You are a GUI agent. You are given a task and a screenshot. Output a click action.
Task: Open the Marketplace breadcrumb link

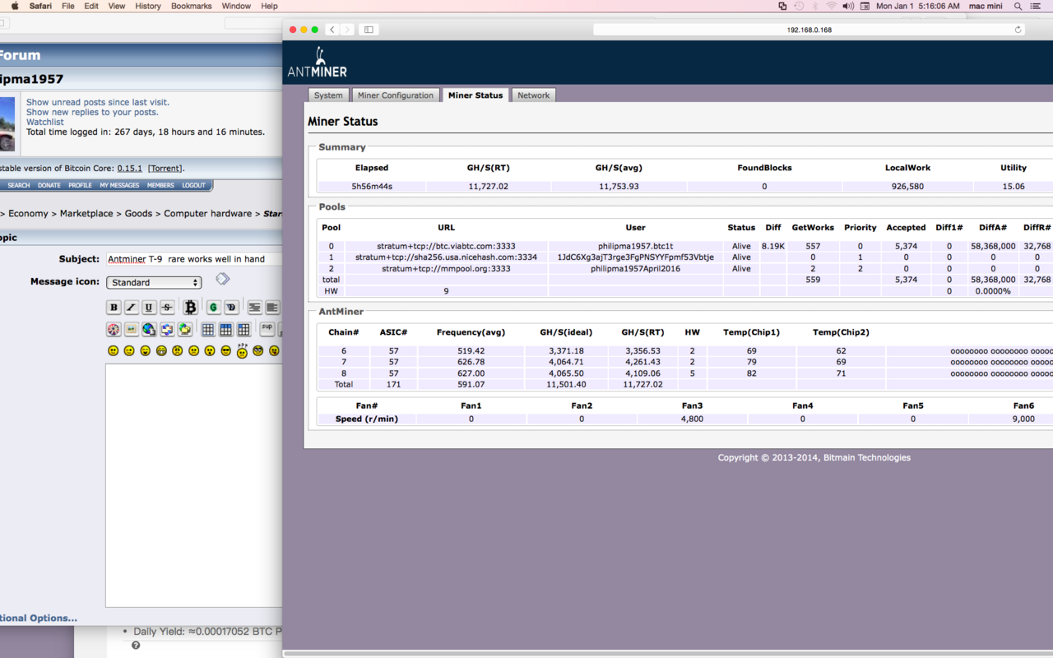click(86, 213)
